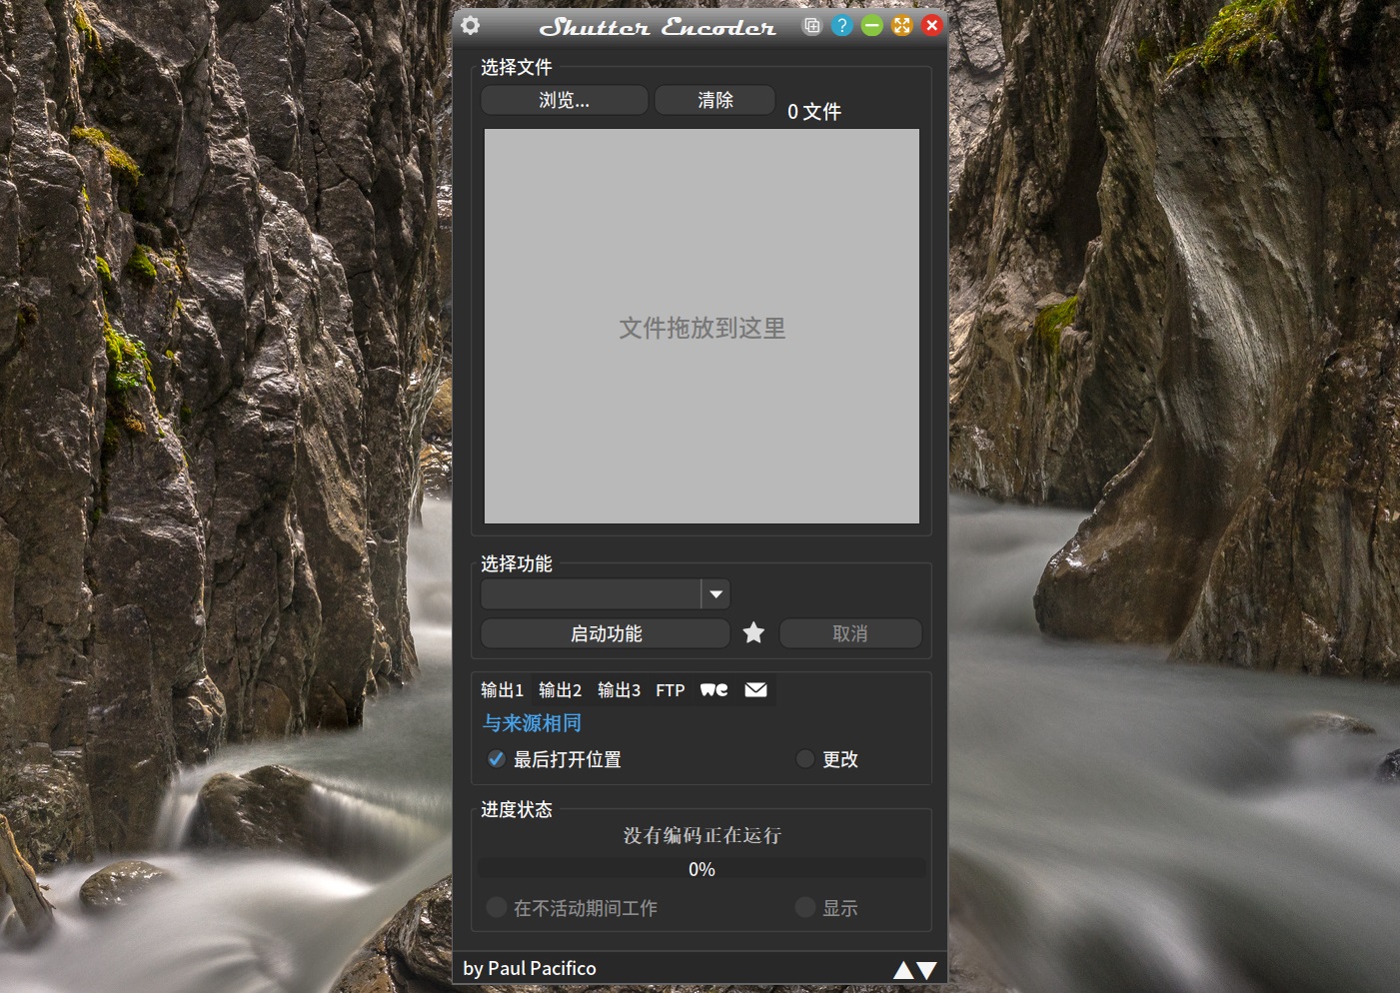Click the white down triangle icon
Screen dimensions: 1400x993
pyautogui.click(x=926, y=970)
